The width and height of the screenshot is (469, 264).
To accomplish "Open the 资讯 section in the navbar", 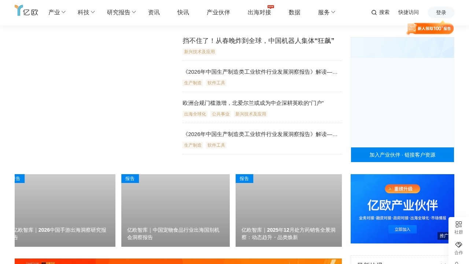I will click(x=154, y=12).
